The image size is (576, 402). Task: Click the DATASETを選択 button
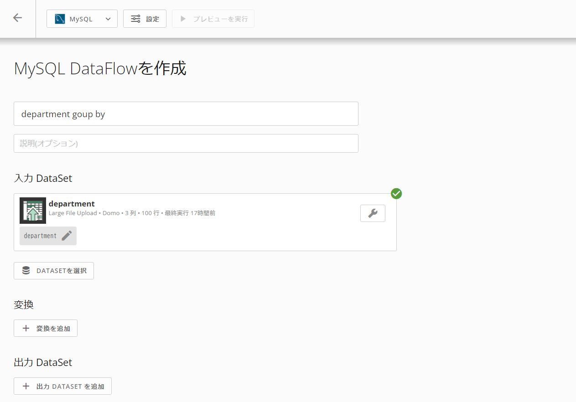(x=54, y=271)
